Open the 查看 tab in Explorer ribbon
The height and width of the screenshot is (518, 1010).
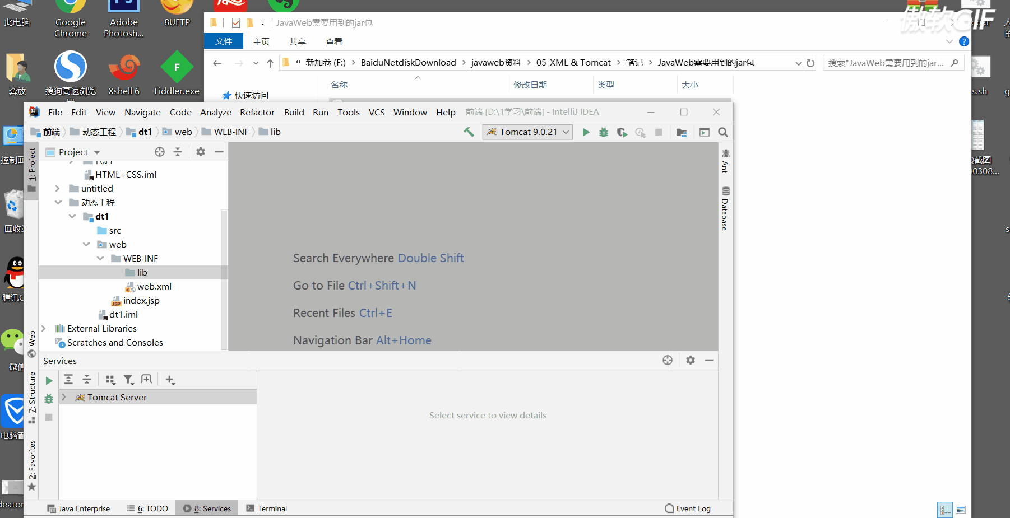coord(333,41)
